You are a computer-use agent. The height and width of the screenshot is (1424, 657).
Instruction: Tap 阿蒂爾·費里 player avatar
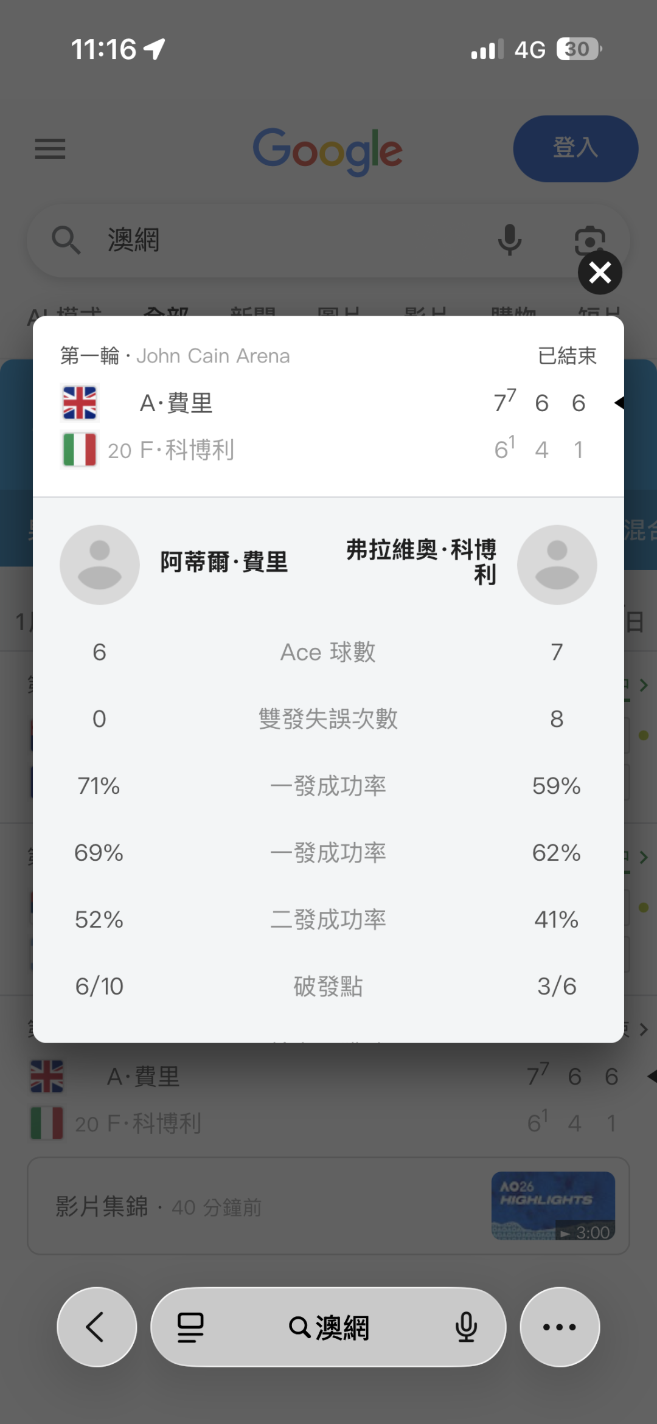pyautogui.click(x=100, y=564)
